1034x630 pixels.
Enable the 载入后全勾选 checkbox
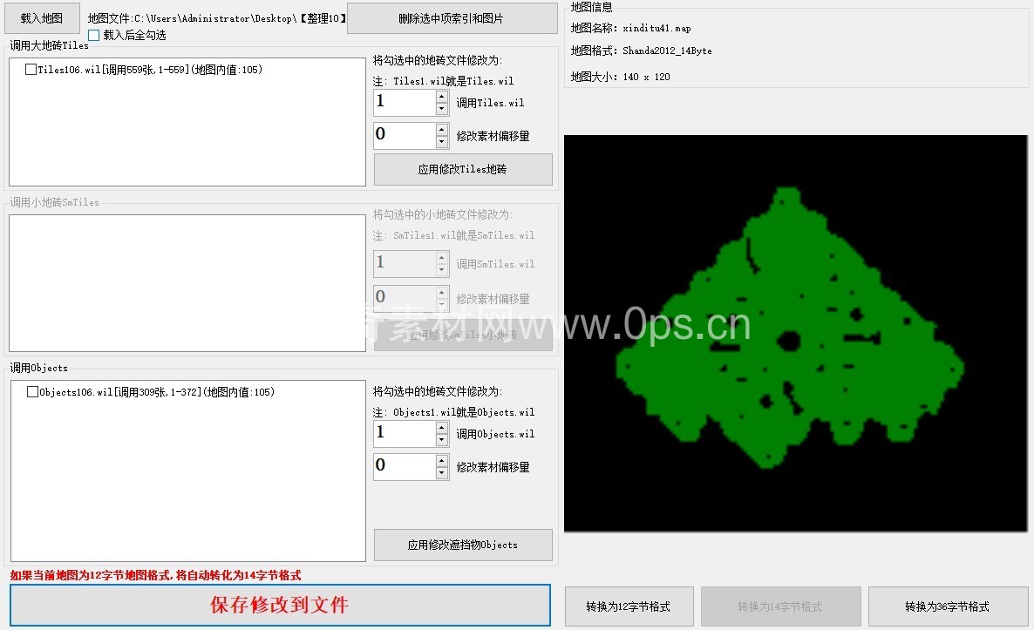(x=94, y=36)
